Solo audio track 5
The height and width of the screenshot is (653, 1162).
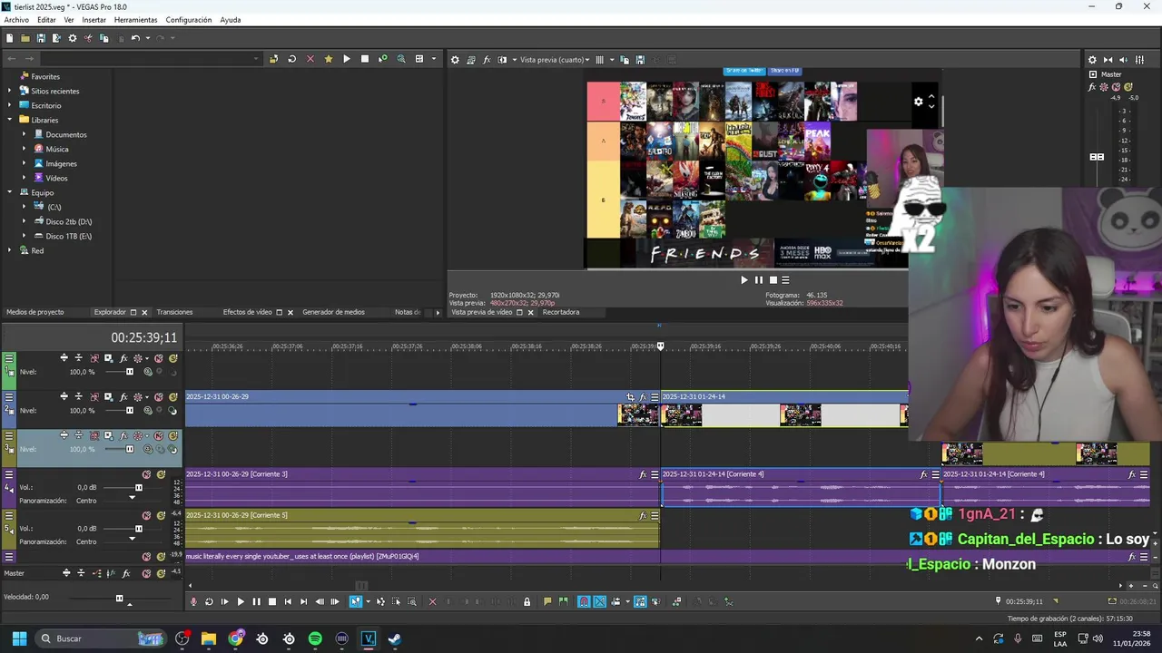(x=161, y=515)
